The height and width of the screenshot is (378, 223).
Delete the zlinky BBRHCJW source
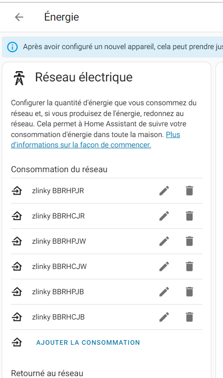click(x=189, y=266)
